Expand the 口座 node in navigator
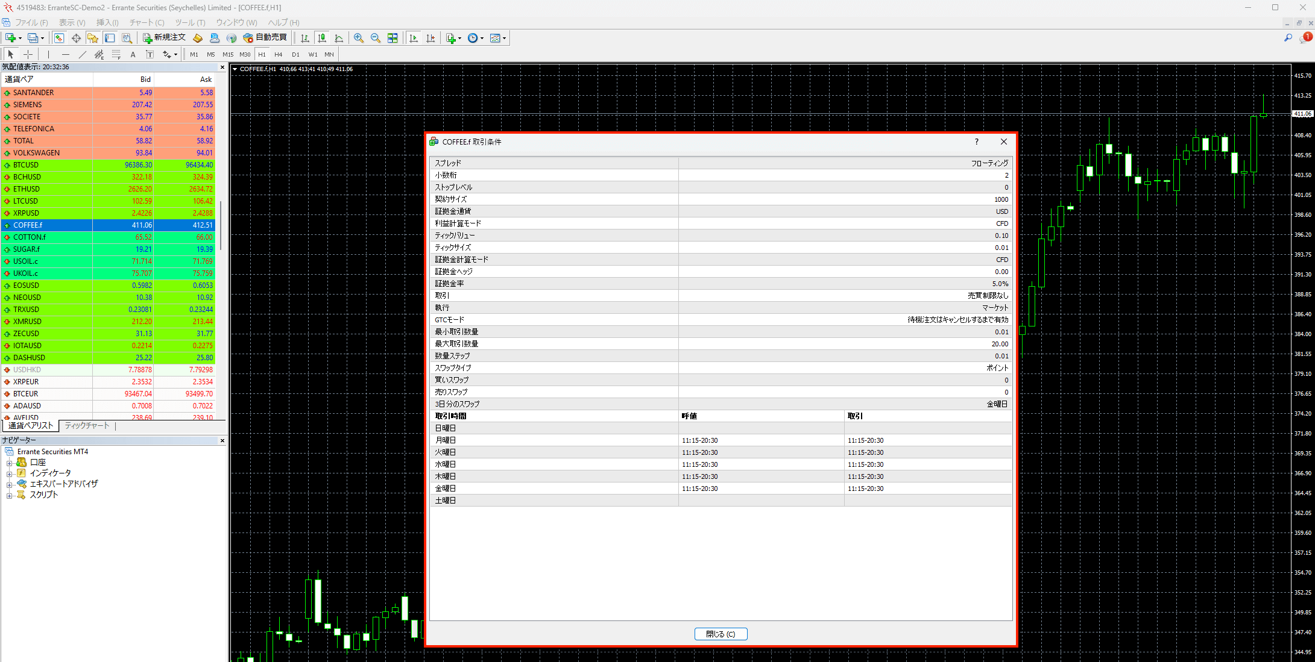The width and height of the screenshot is (1315, 662). [9, 463]
